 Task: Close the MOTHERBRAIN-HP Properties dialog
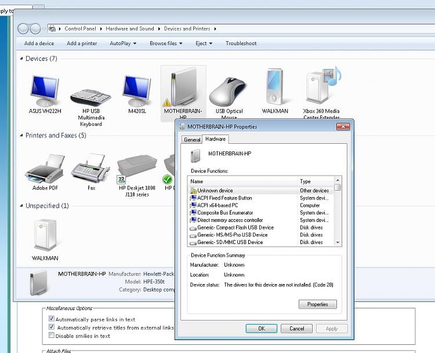(x=343, y=127)
